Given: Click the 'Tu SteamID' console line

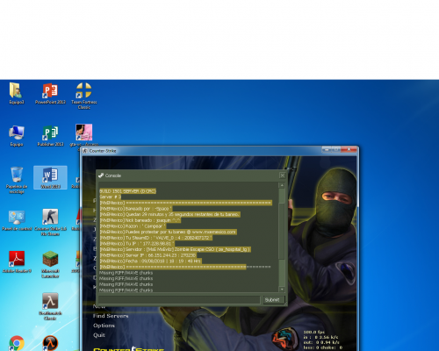Looking at the screenshot, I should (155, 238).
